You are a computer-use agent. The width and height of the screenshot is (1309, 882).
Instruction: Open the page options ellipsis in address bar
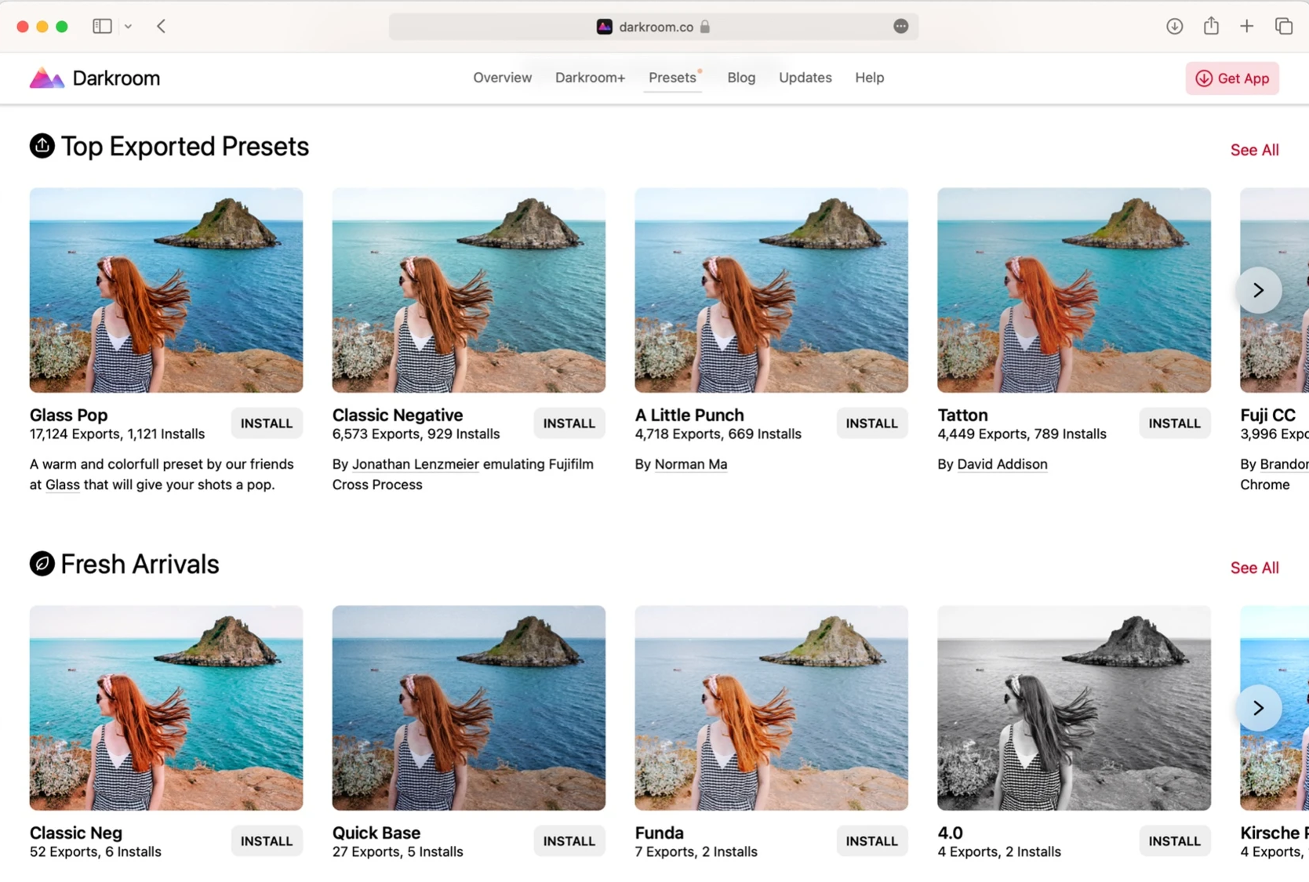click(900, 27)
